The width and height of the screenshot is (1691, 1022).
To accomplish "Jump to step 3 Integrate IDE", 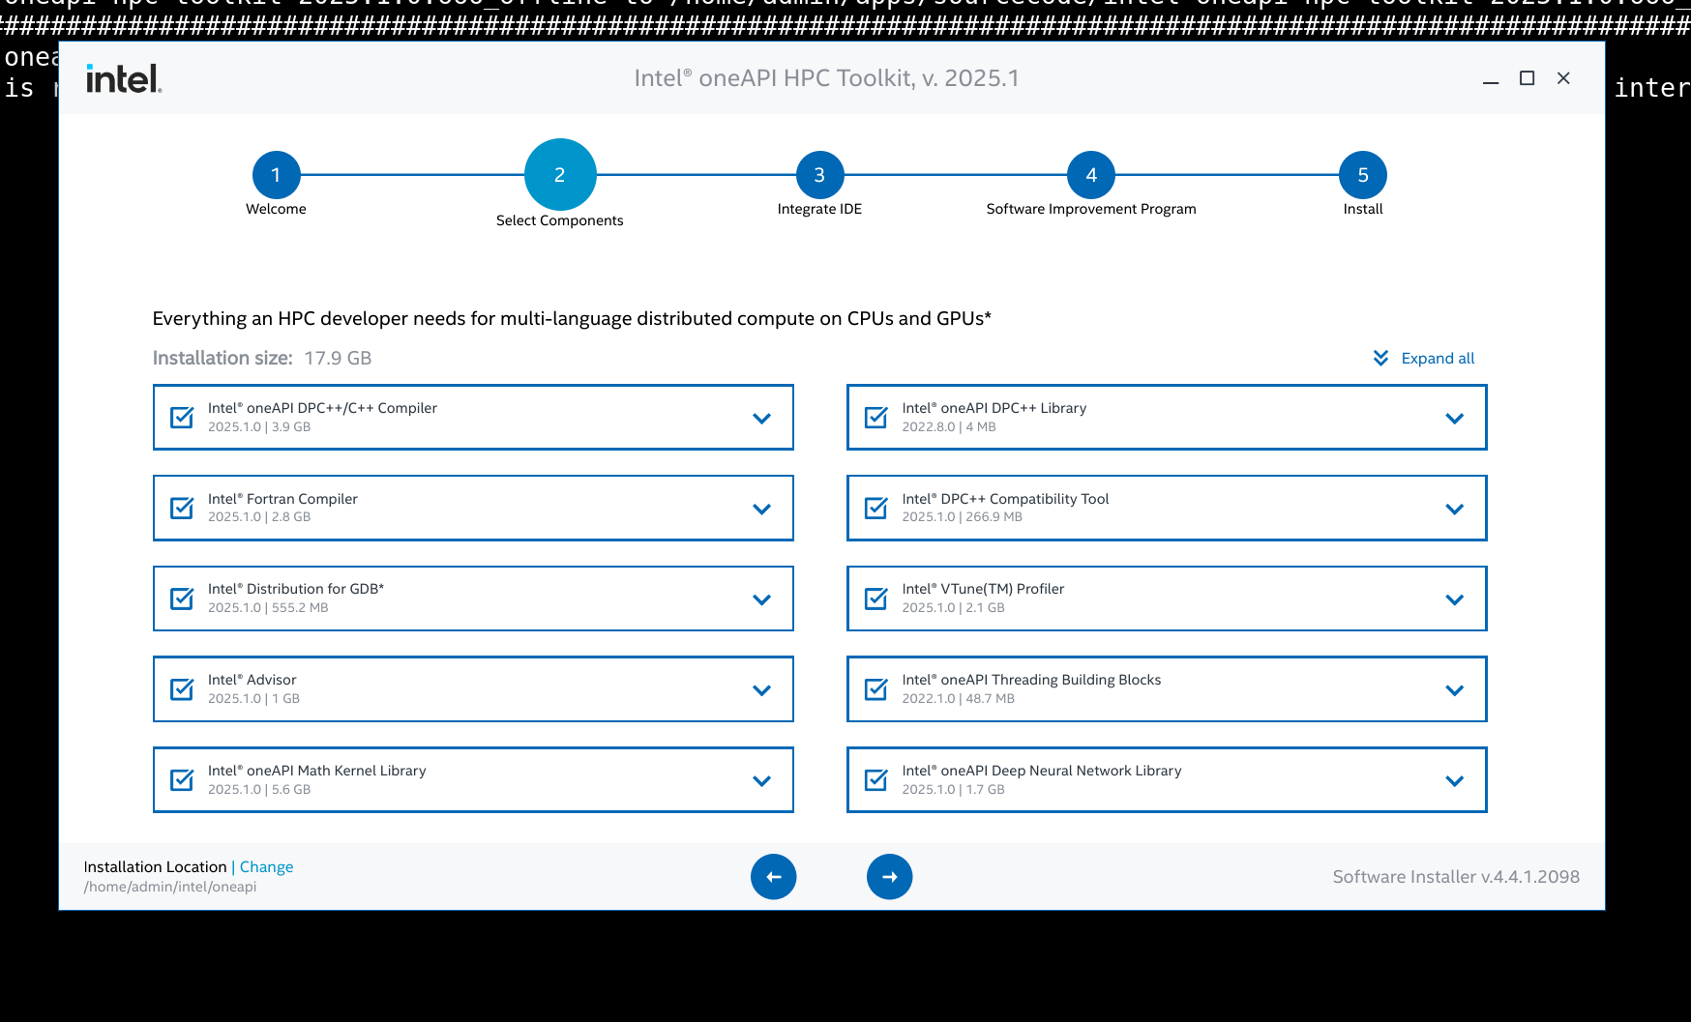I will [x=819, y=175].
